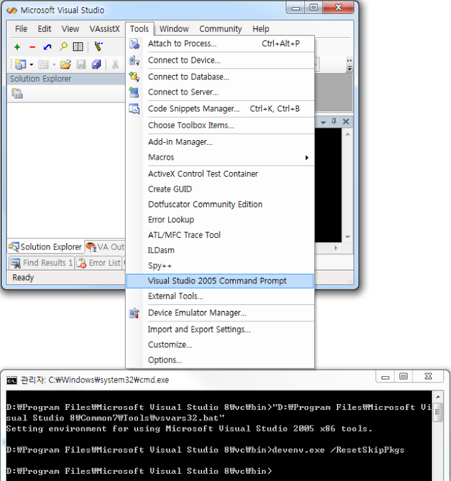The width and height of the screenshot is (451, 481).
Task: Launch Spy++
Action: (220, 266)
